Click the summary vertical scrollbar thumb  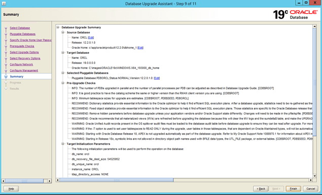coord(314,83)
